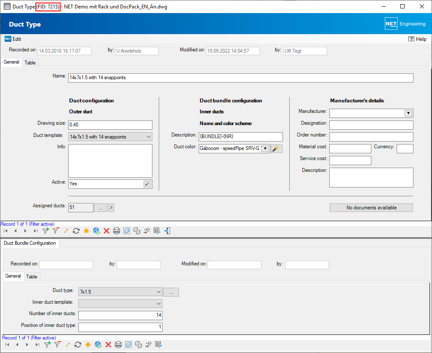
Task: Click blue arrow door exit icon
Action: pos(167,231)
